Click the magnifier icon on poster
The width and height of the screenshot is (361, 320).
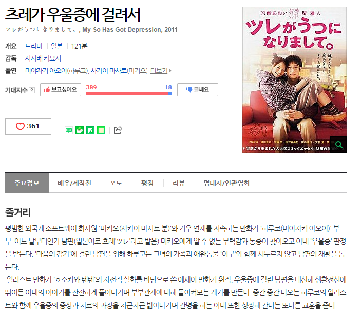coord(339,145)
